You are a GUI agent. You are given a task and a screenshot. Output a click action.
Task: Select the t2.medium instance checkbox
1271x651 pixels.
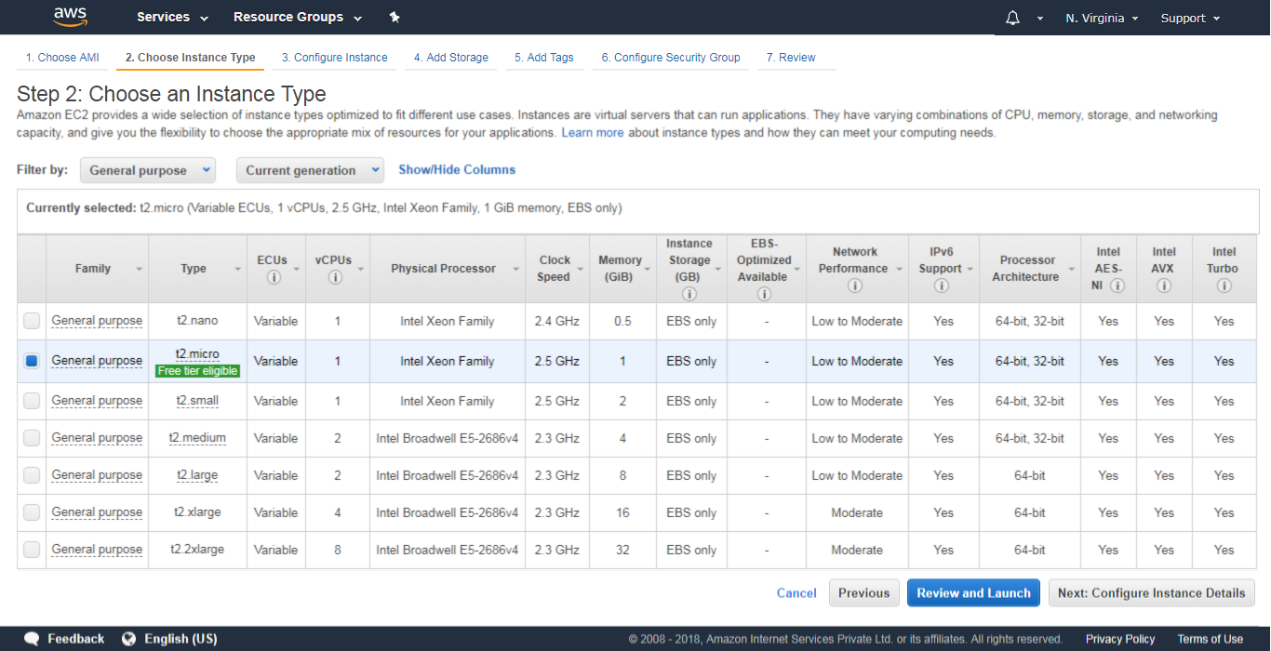(x=32, y=438)
